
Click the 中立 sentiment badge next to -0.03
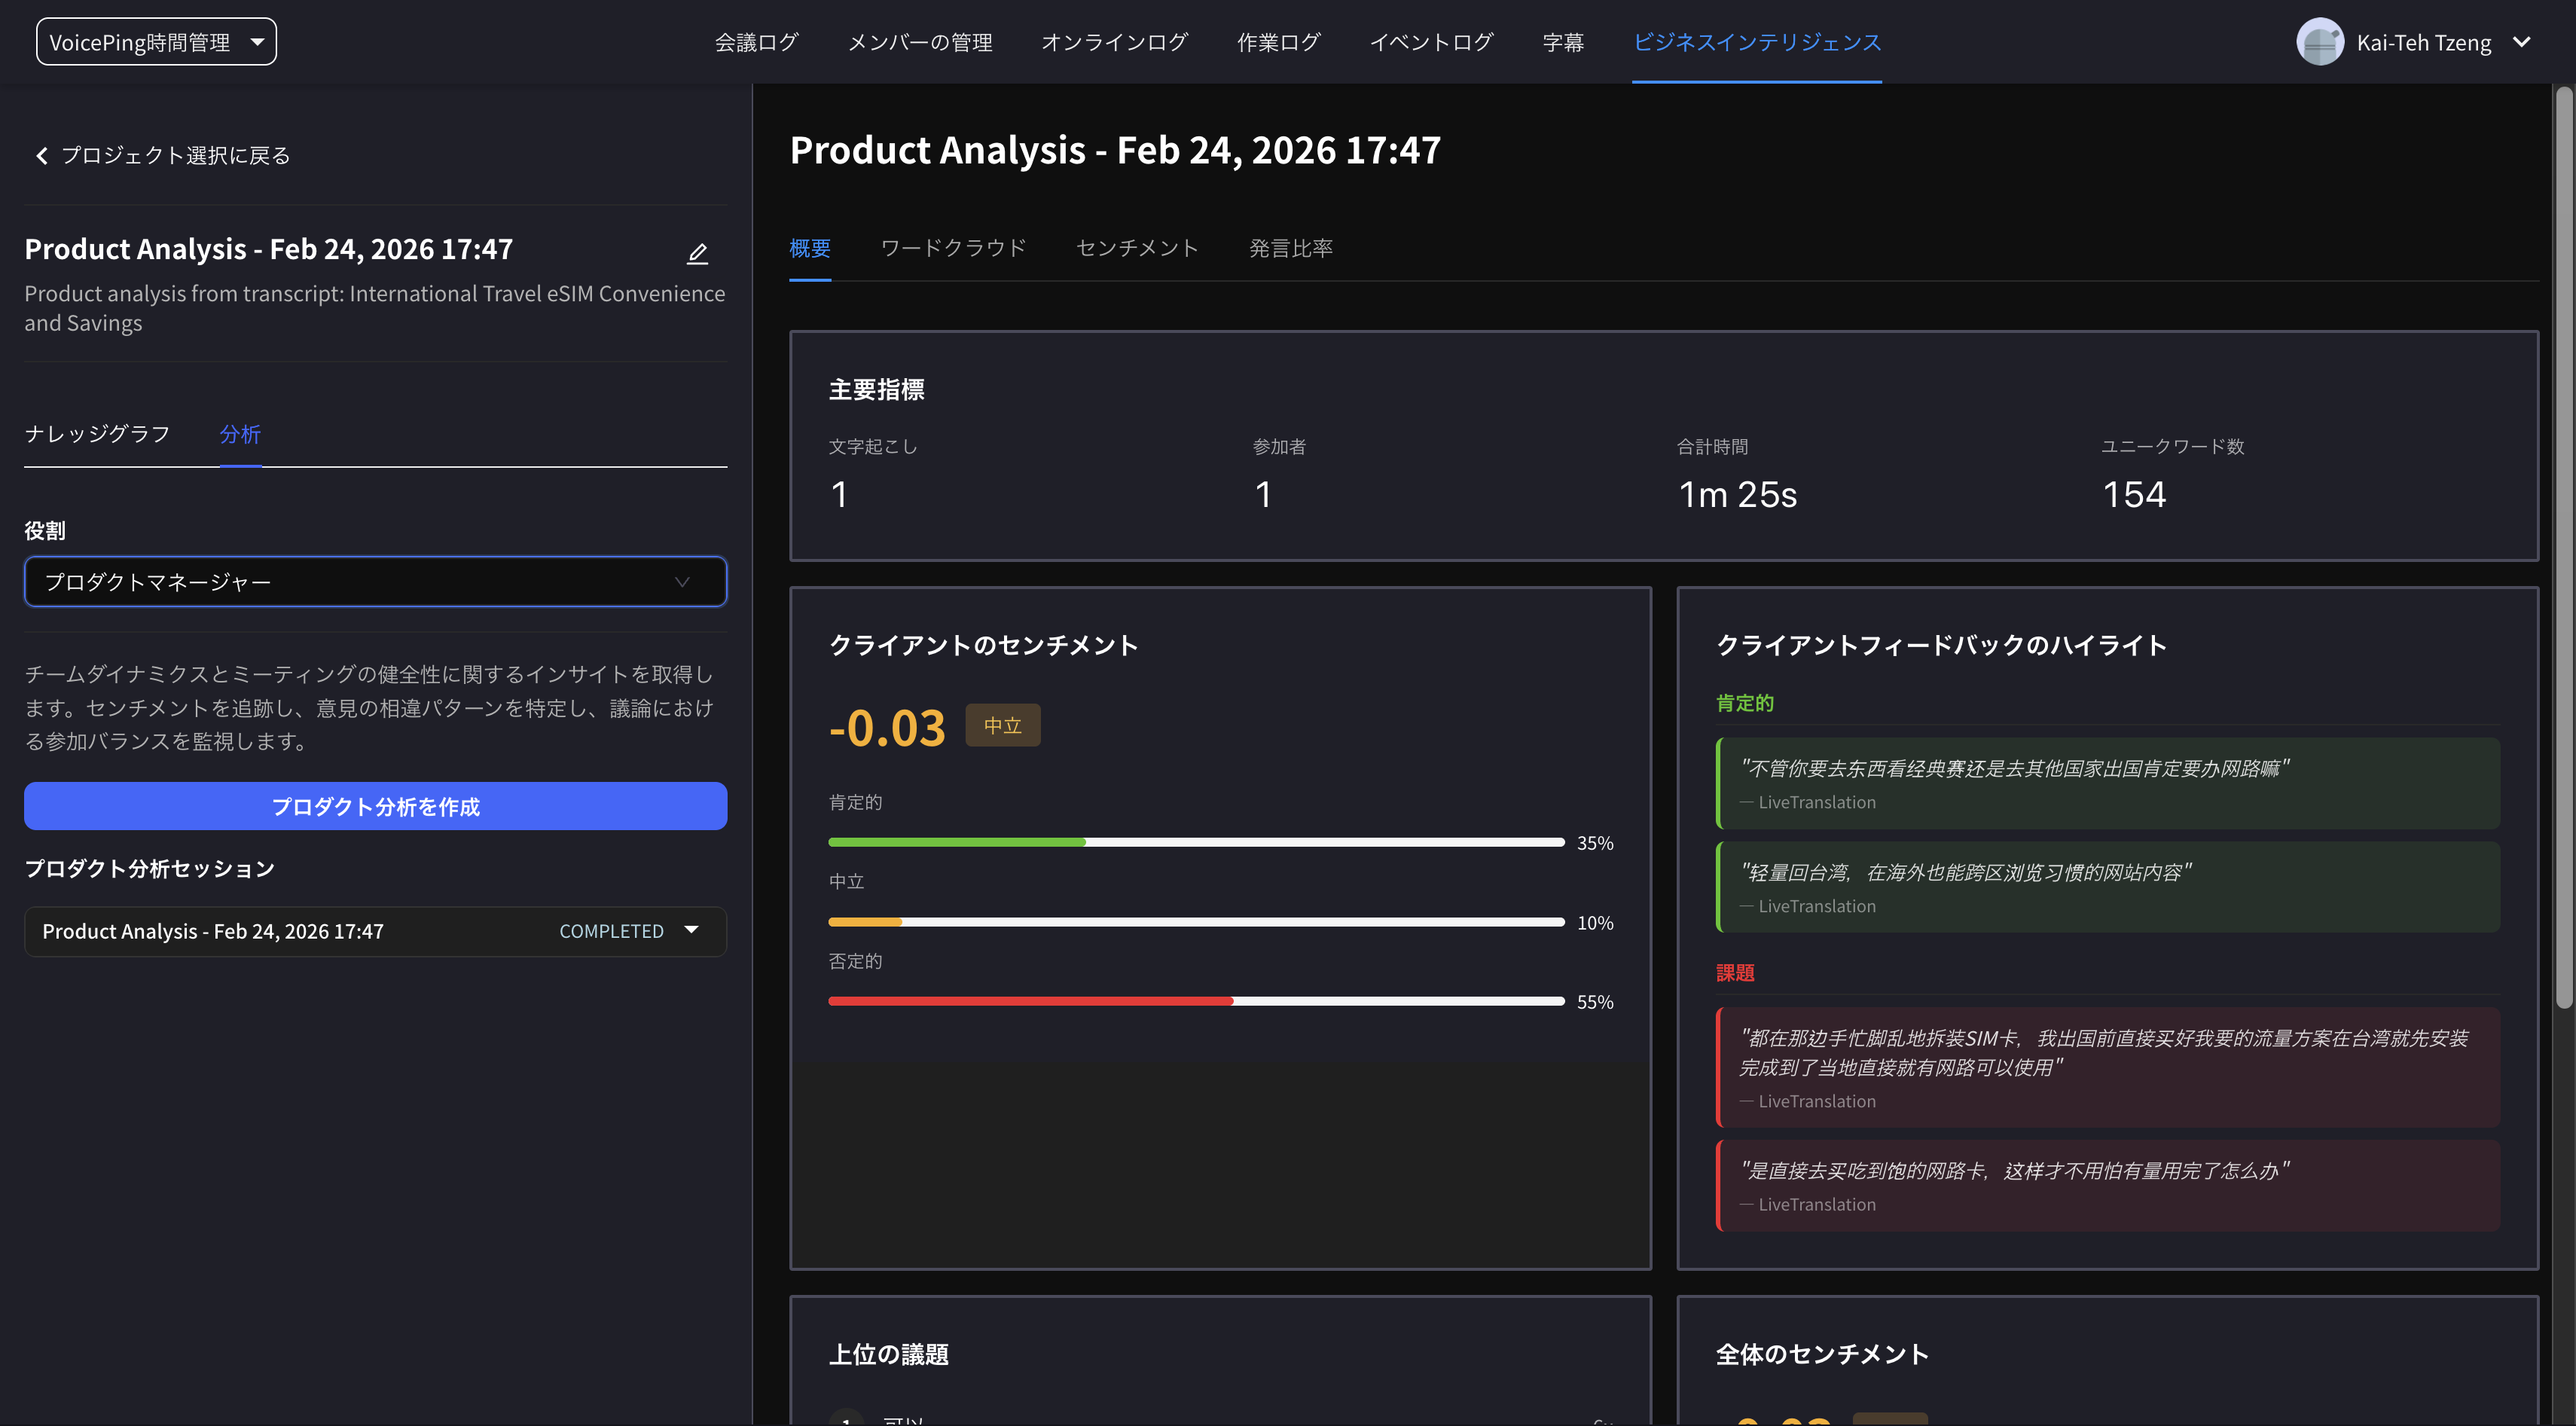pyautogui.click(x=1002, y=725)
